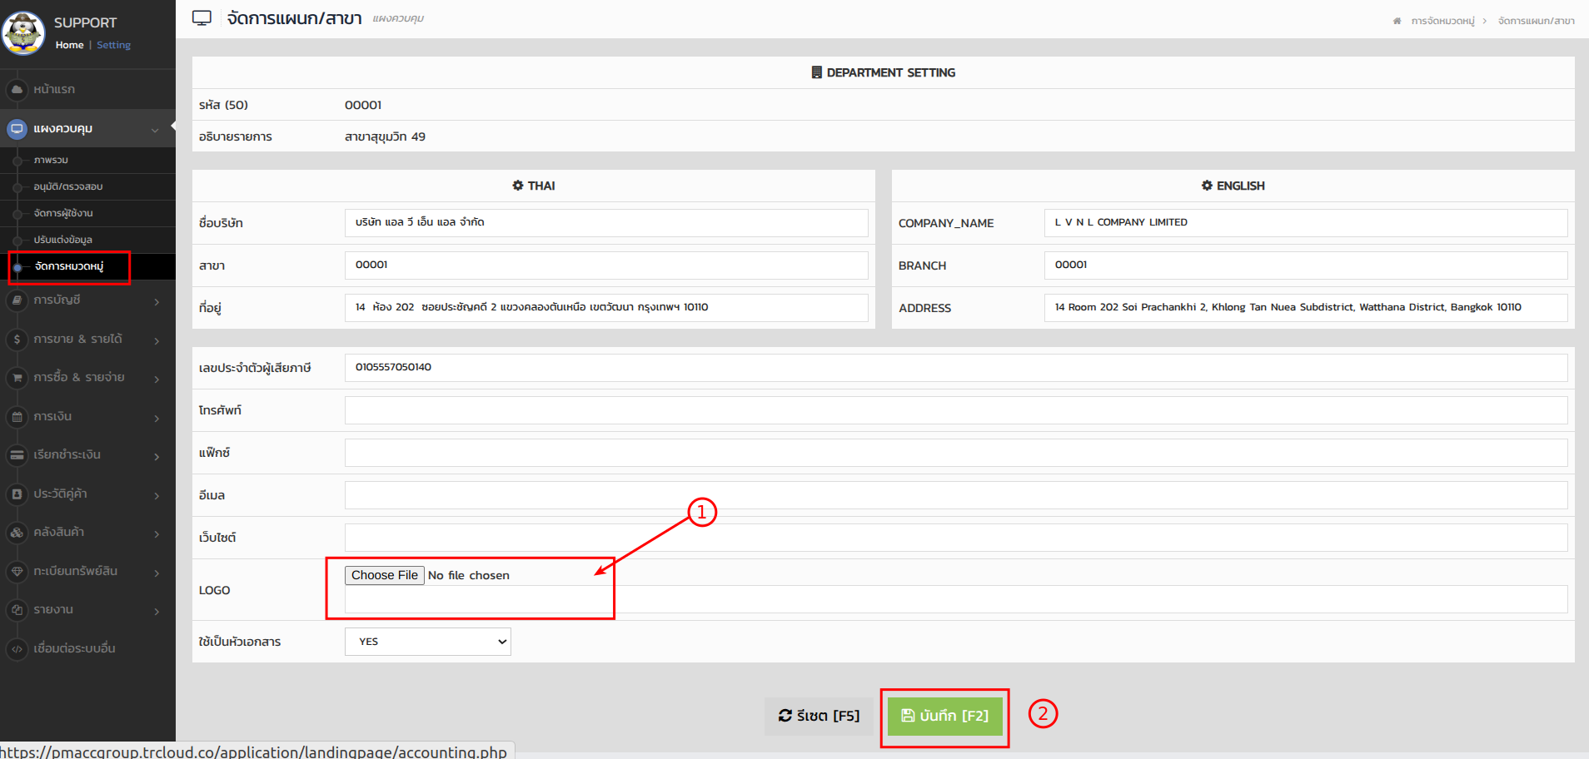Expand the คลังสินค้า menu arrow

[x=157, y=533]
